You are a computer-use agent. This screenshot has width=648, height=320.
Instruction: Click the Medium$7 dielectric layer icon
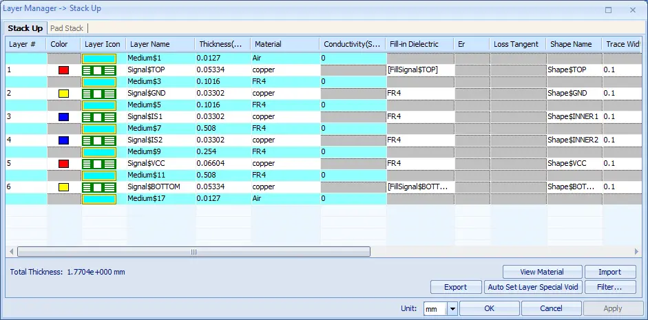(99, 129)
